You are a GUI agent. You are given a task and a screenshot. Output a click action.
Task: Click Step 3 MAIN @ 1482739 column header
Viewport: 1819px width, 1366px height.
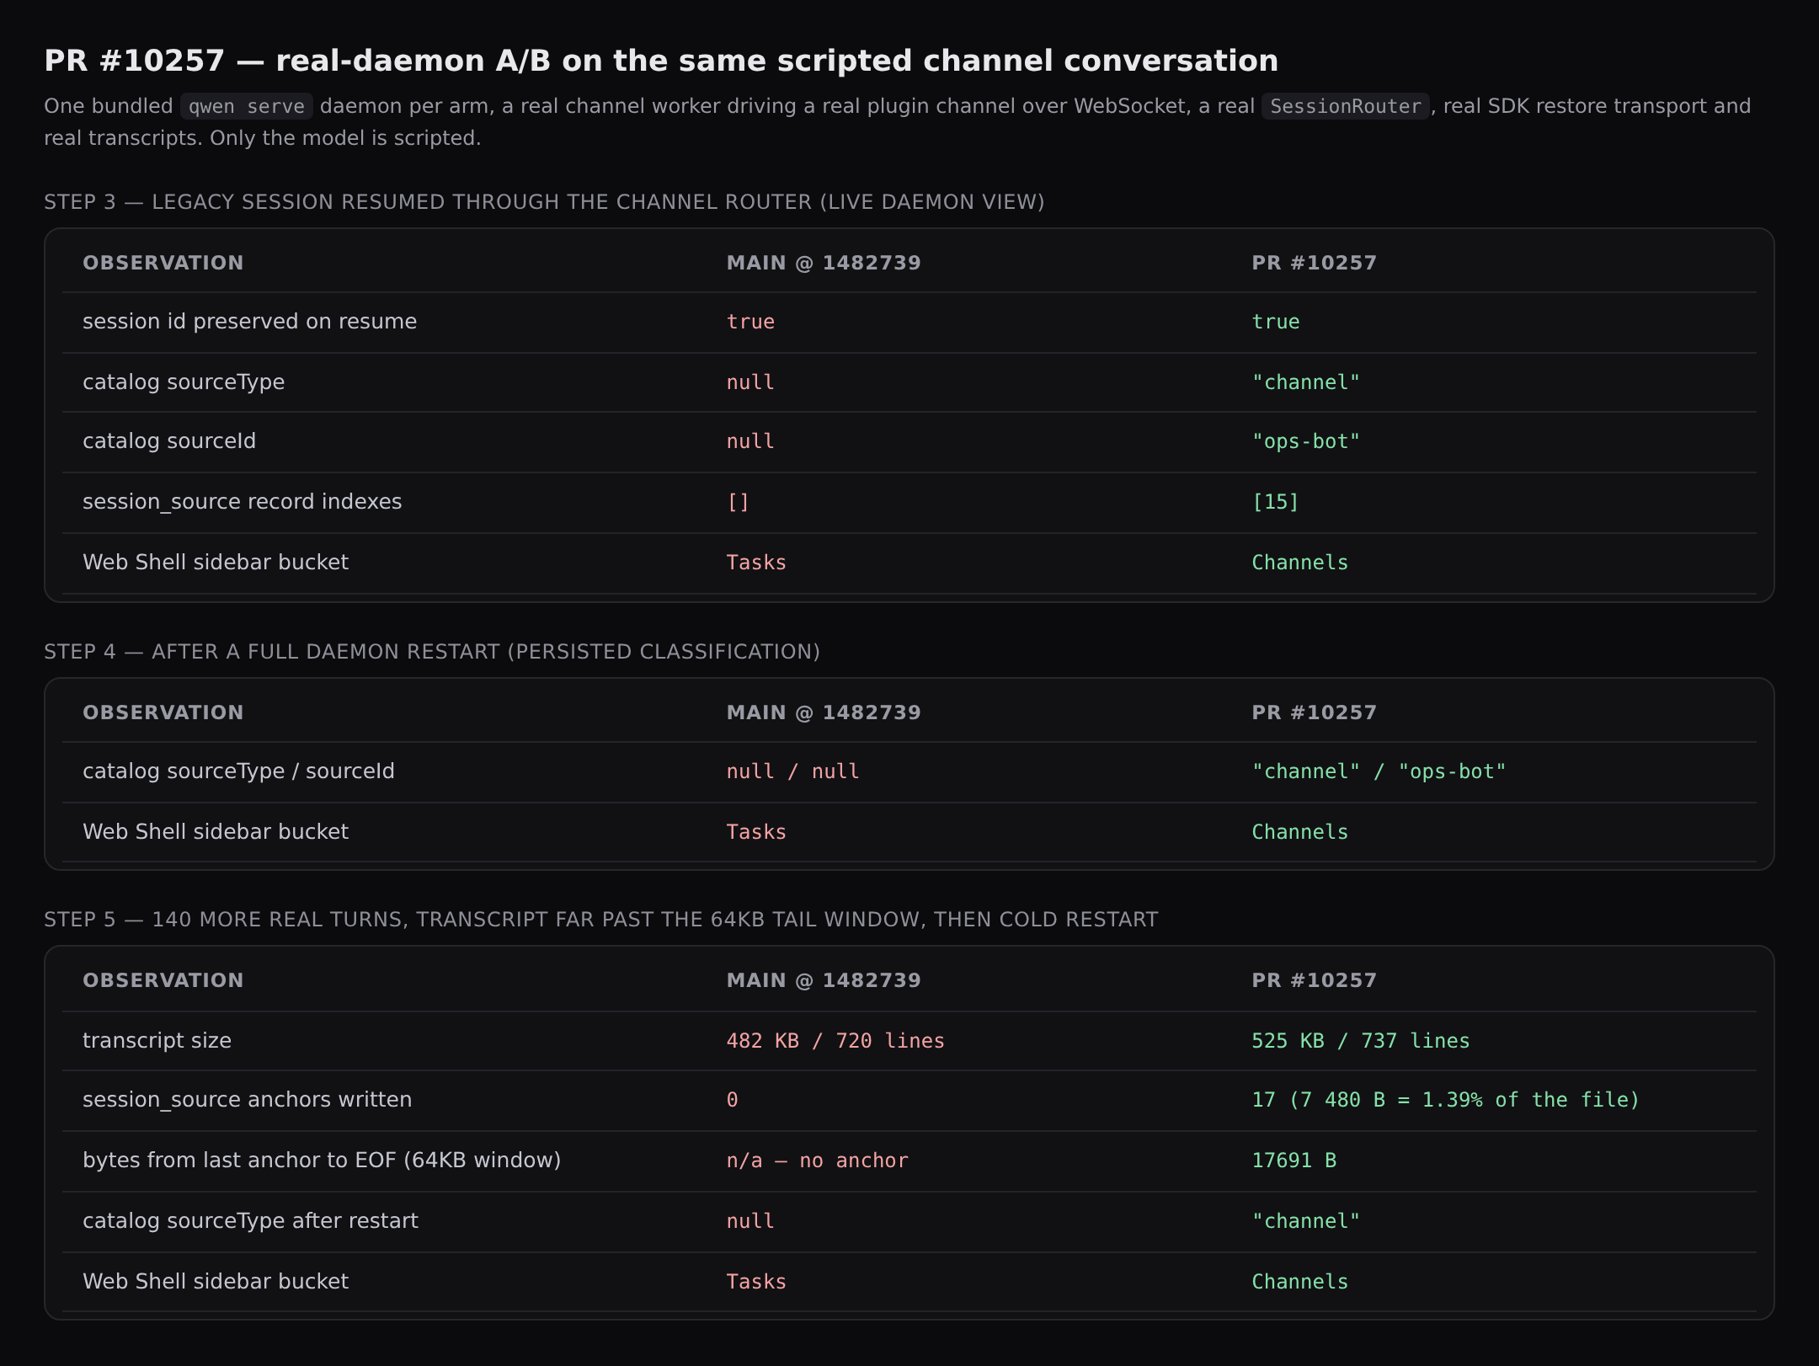[824, 263]
